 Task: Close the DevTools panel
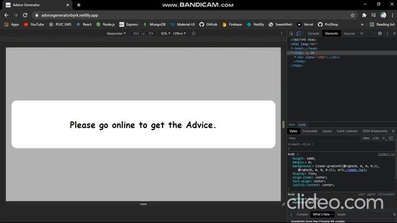(395, 33)
